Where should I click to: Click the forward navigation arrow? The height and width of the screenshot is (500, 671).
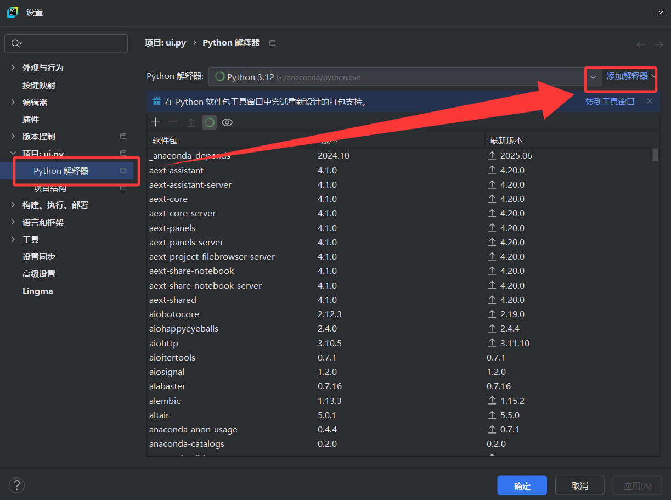[658, 44]
